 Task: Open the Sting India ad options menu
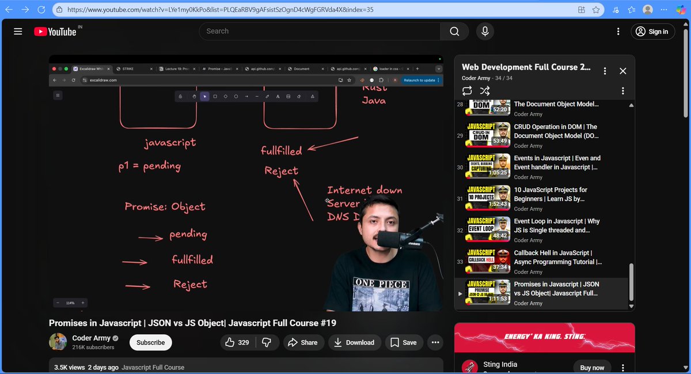622,367
